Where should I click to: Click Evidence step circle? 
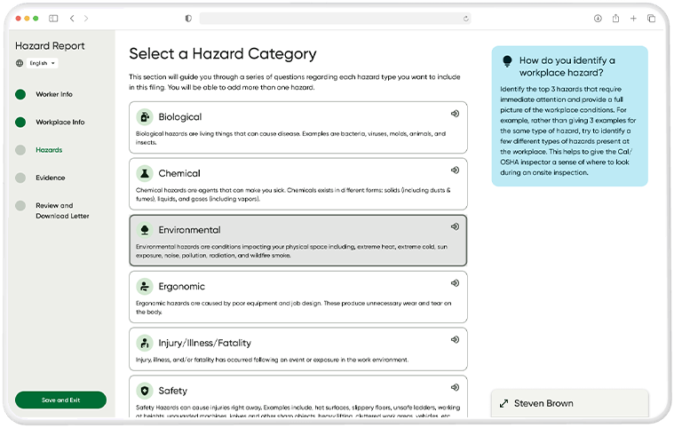20,178
